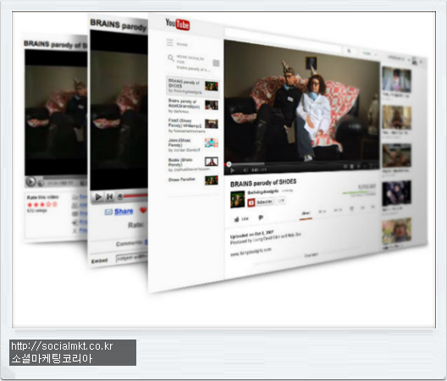Click play button on middle player

[x=98, y=196]
